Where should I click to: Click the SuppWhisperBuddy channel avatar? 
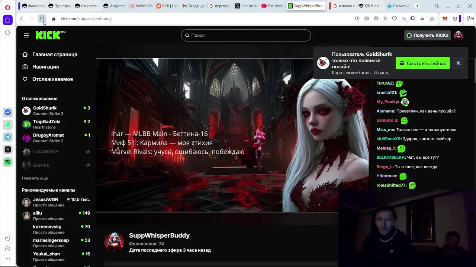click(114, 242)
